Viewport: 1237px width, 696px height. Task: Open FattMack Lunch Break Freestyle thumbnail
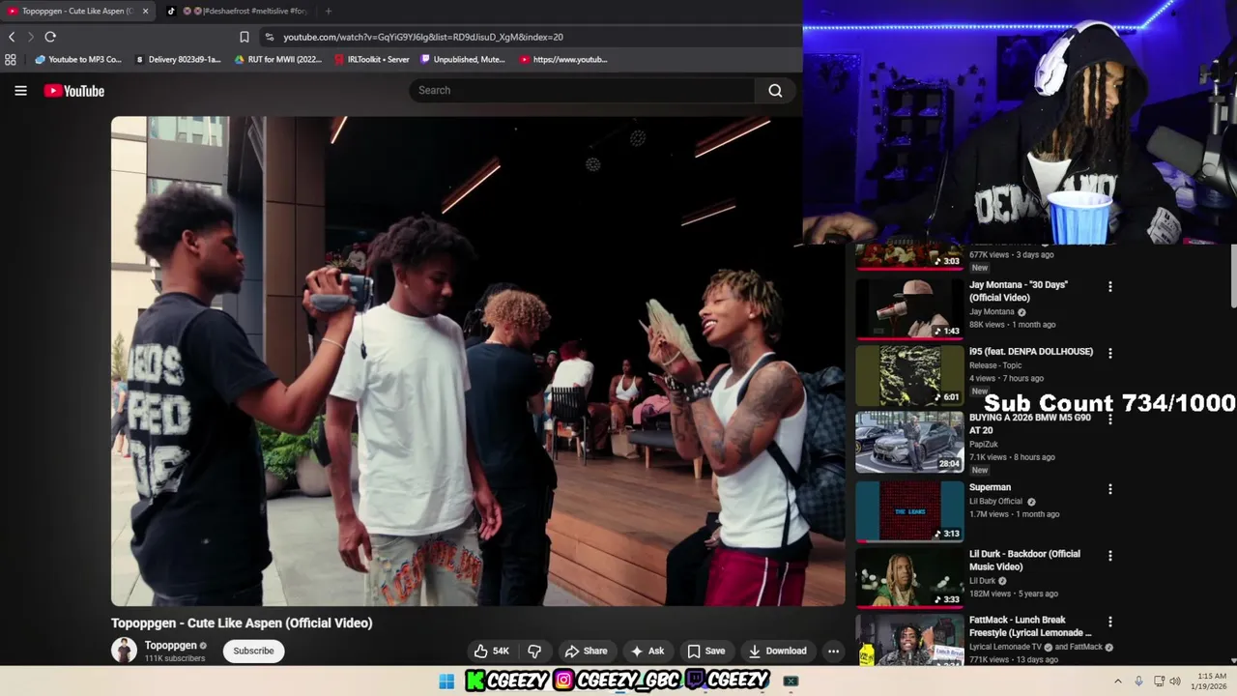click(x=909, y=640)
